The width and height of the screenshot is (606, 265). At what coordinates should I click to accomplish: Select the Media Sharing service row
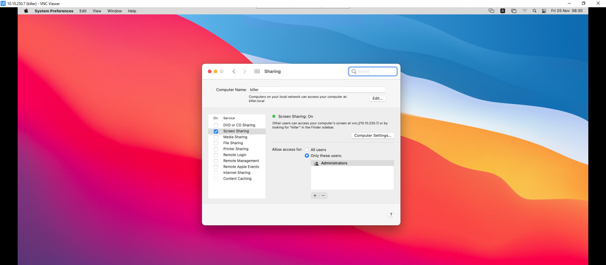click(x=237, y=137)
